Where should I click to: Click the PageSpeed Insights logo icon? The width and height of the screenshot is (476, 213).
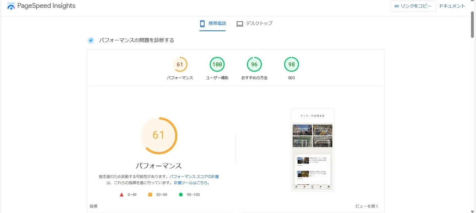[11, 6]
